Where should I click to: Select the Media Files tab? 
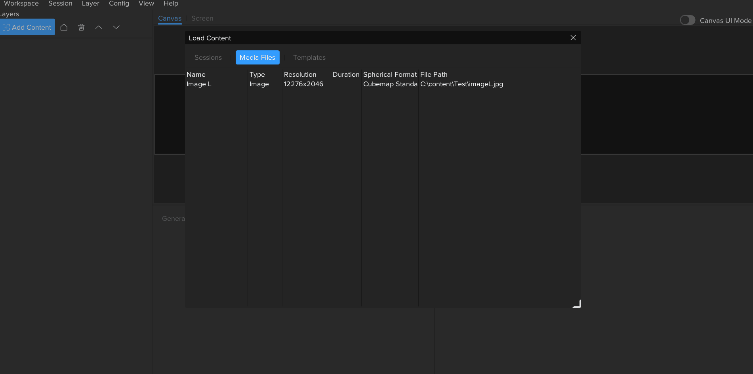point(257,57)
